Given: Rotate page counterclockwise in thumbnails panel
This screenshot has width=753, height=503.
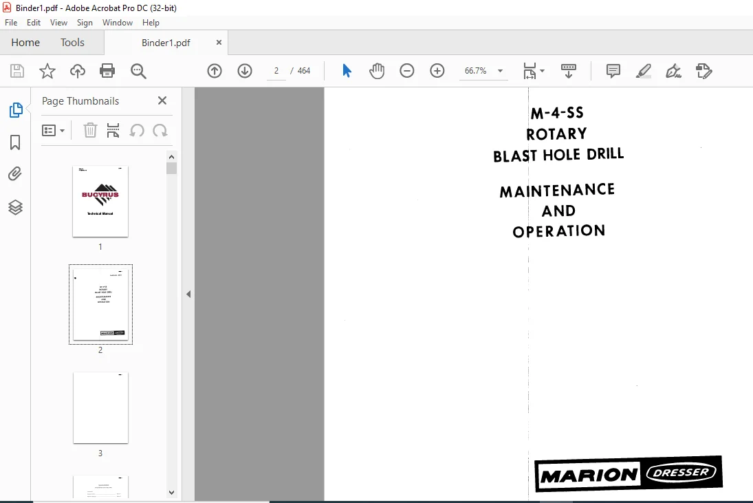Looking at the screenshot, I should (x=137, y=130).
